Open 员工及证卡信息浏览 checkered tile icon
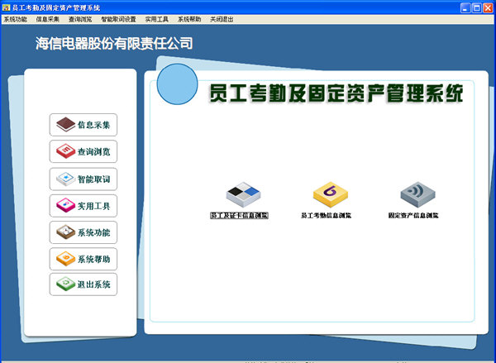 243,195
